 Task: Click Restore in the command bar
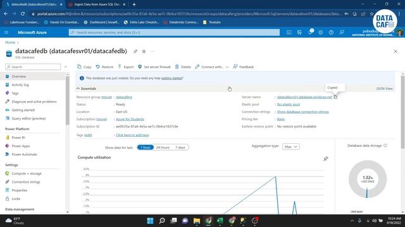click(104, 67)
